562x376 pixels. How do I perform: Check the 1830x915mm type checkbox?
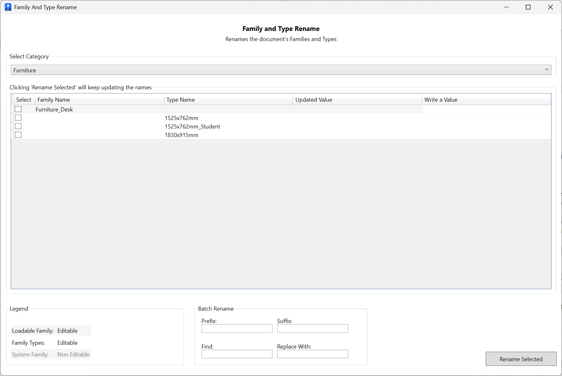pyautogui.click(x=18, y=134)
